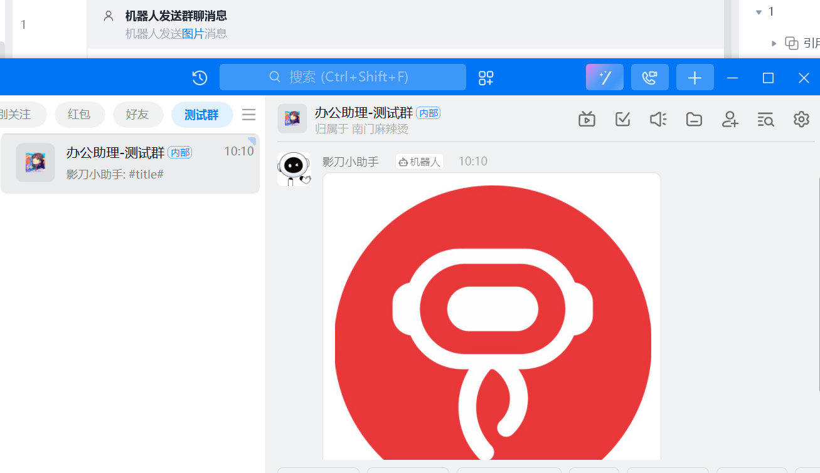
Task: Open group live broadcast icon
Action: pos(587,119)
